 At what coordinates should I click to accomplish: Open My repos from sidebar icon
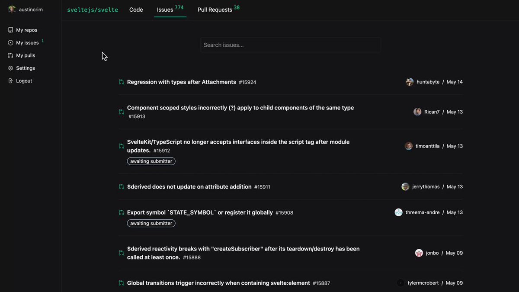[x=11, y=30]
